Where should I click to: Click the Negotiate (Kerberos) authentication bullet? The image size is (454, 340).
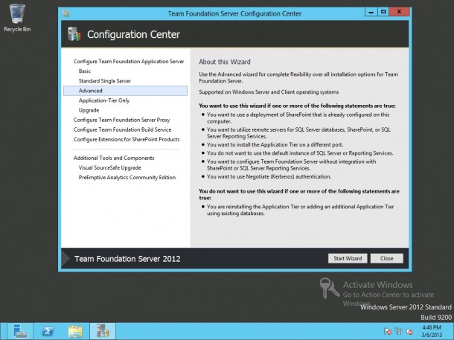click(x=269, y=176)
